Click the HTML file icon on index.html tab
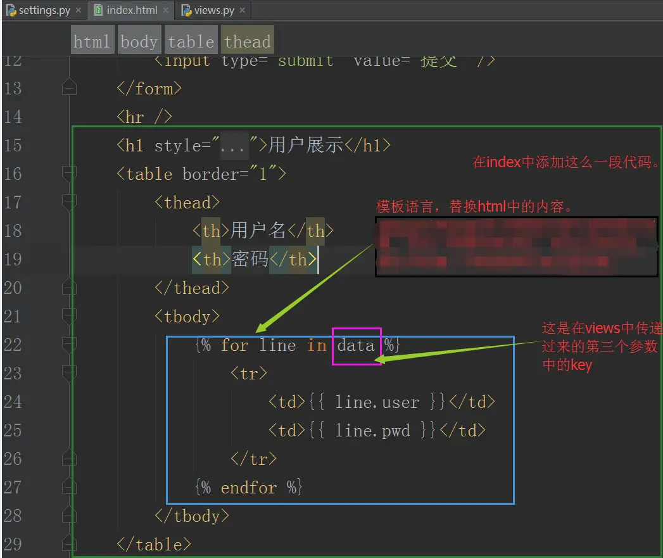 click(98, 10)
